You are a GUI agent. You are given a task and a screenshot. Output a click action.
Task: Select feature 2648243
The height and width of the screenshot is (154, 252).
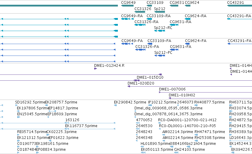click(x=144, y=132)
